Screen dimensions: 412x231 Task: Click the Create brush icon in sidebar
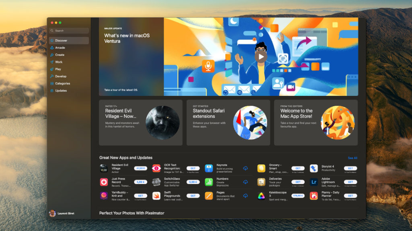52,55
